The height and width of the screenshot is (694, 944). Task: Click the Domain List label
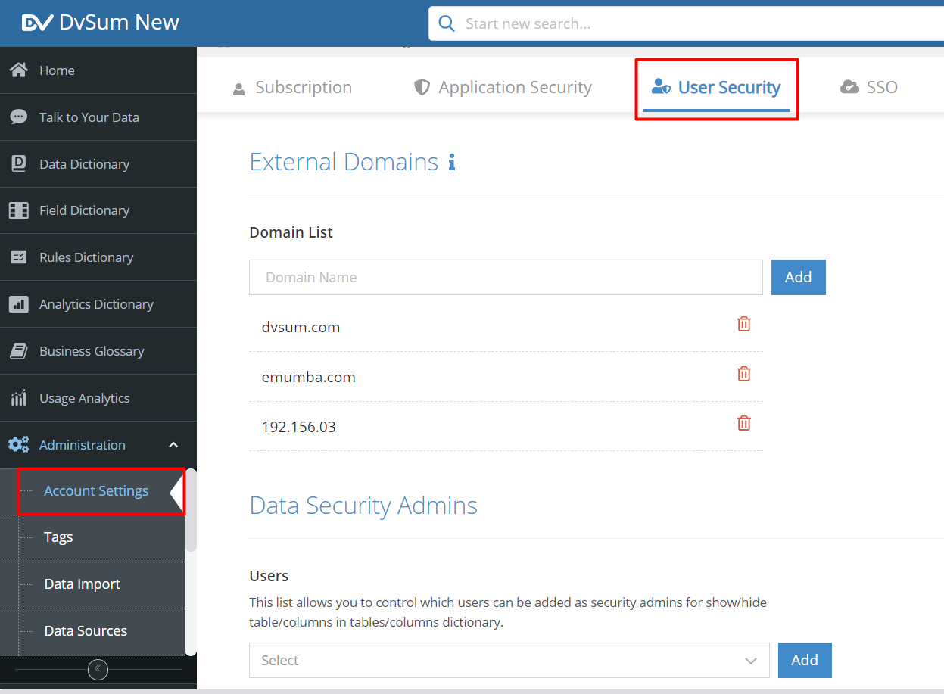click(291, 232)
